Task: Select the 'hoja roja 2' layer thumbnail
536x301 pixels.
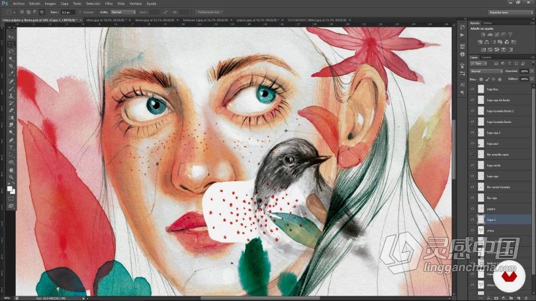Action: (480, 132)
